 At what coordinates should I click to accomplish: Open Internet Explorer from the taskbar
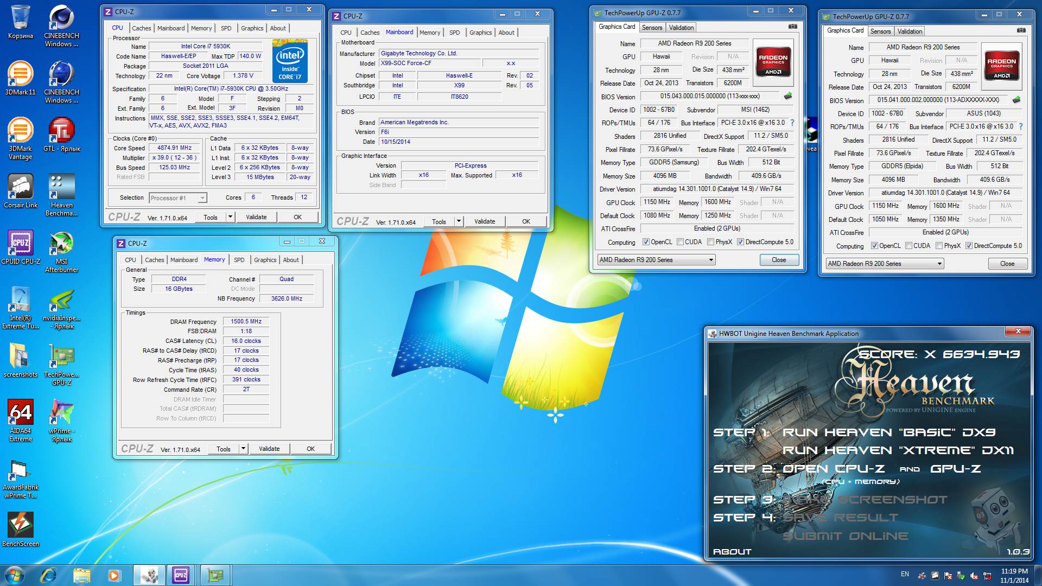(48, 575)
